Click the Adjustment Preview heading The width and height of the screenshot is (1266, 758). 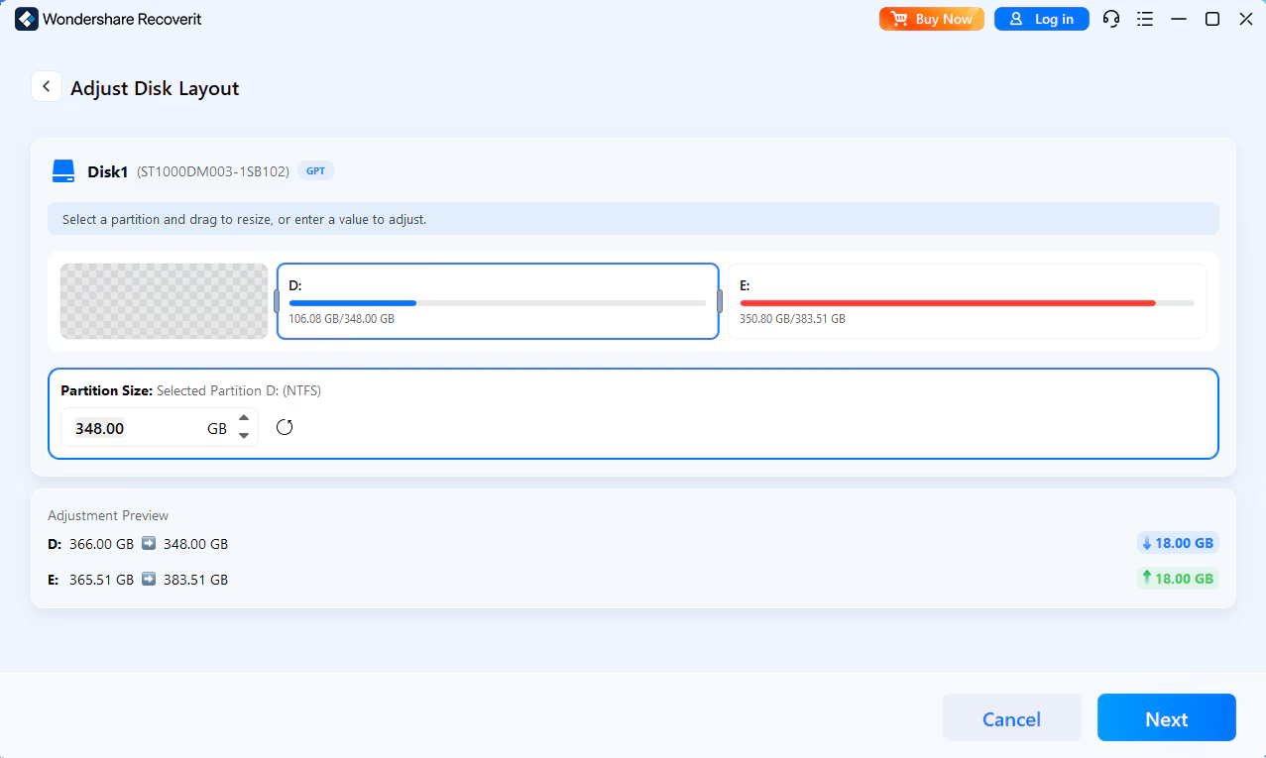point(108,515)
